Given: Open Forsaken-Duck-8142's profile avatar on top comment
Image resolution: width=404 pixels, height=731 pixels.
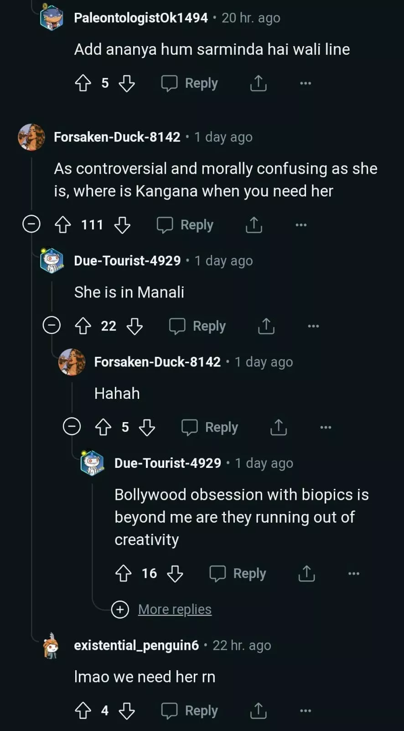Looking at the screenshot, I should click(31, 137).
